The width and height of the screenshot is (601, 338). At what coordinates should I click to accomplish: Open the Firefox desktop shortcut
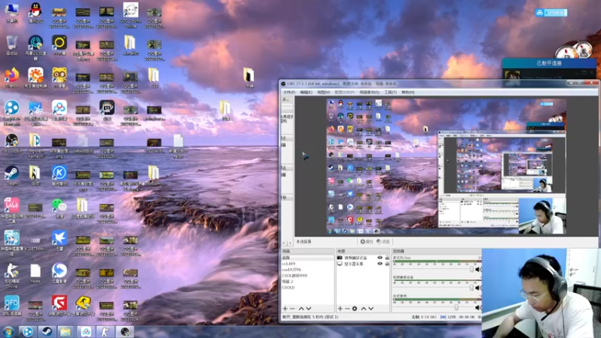[11, 78]
